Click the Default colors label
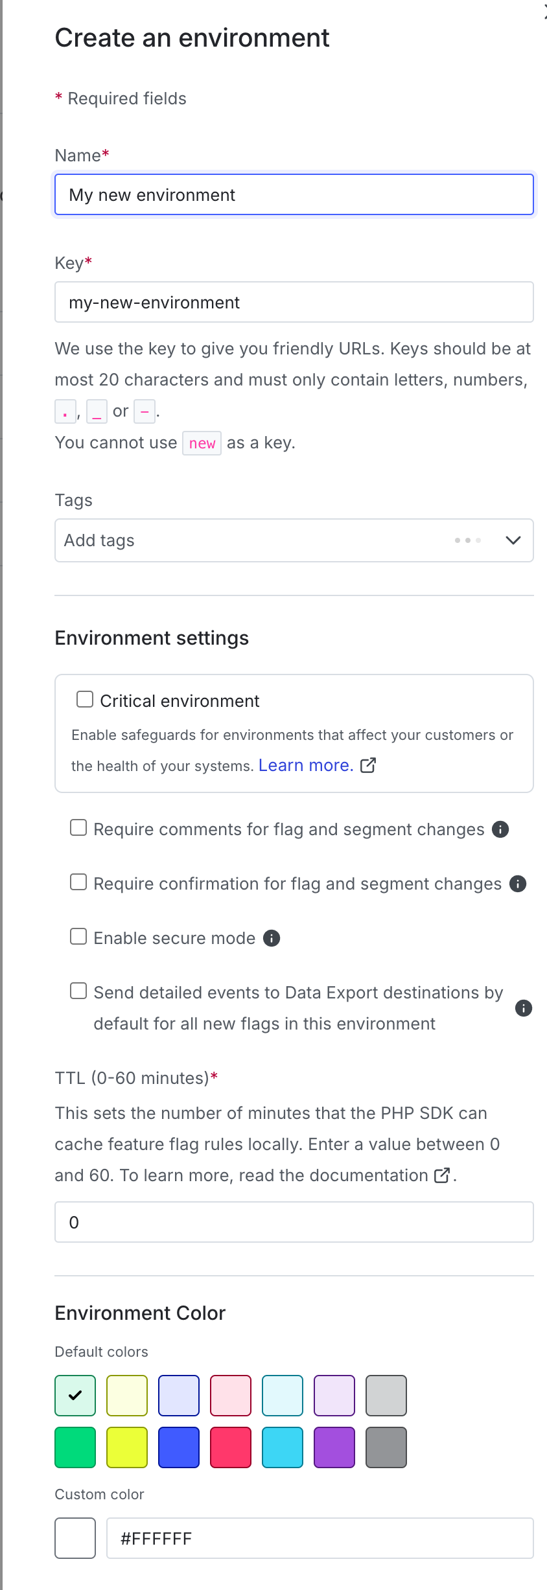 point(102,1352)
